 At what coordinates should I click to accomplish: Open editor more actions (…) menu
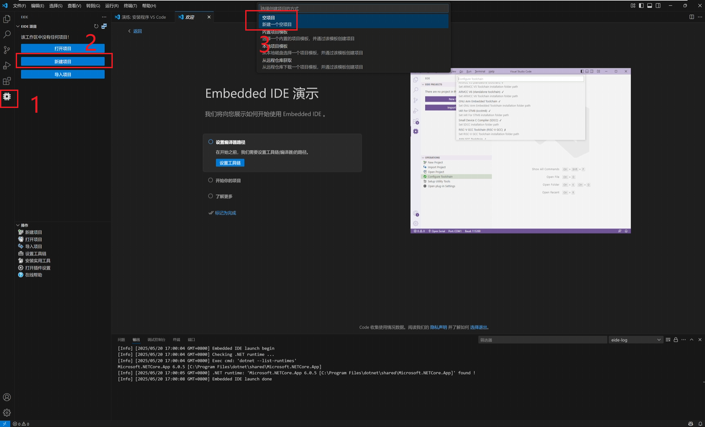(700, 17)
